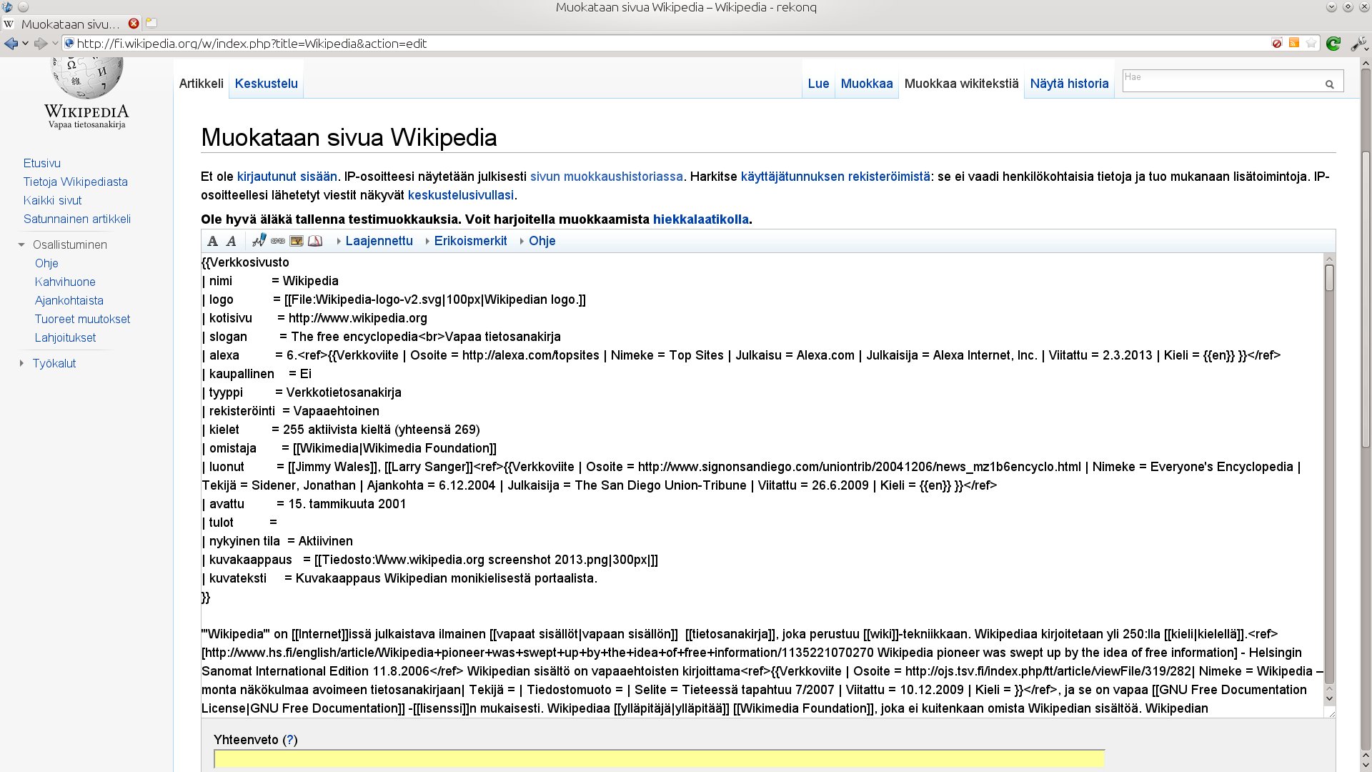
Task: Apply bold formatting in the editor toolbar
Action: tap(213, 241)
